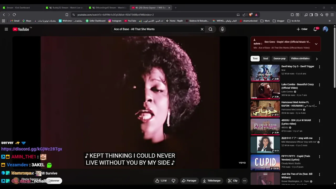The width and height of the screenshot is (336, 189).
Task: Open 4BDOU - BIN LILA W NHAR title
Action: tap(296, 122)
